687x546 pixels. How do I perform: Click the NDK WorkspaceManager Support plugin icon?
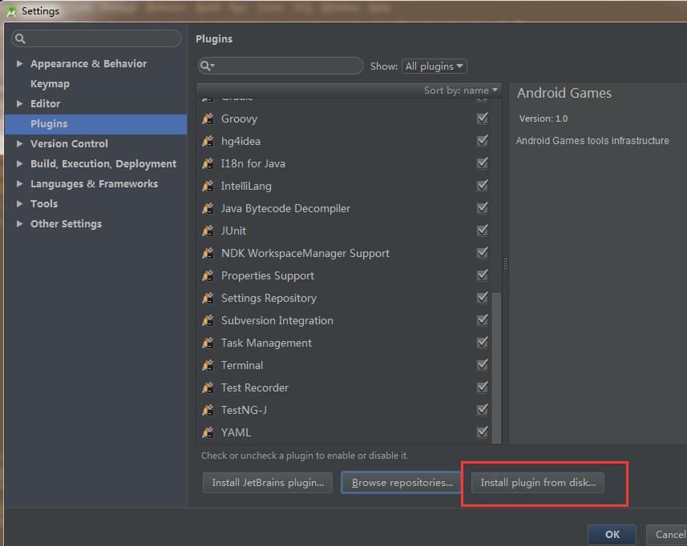pyautogui.click(x=208, y=253)
